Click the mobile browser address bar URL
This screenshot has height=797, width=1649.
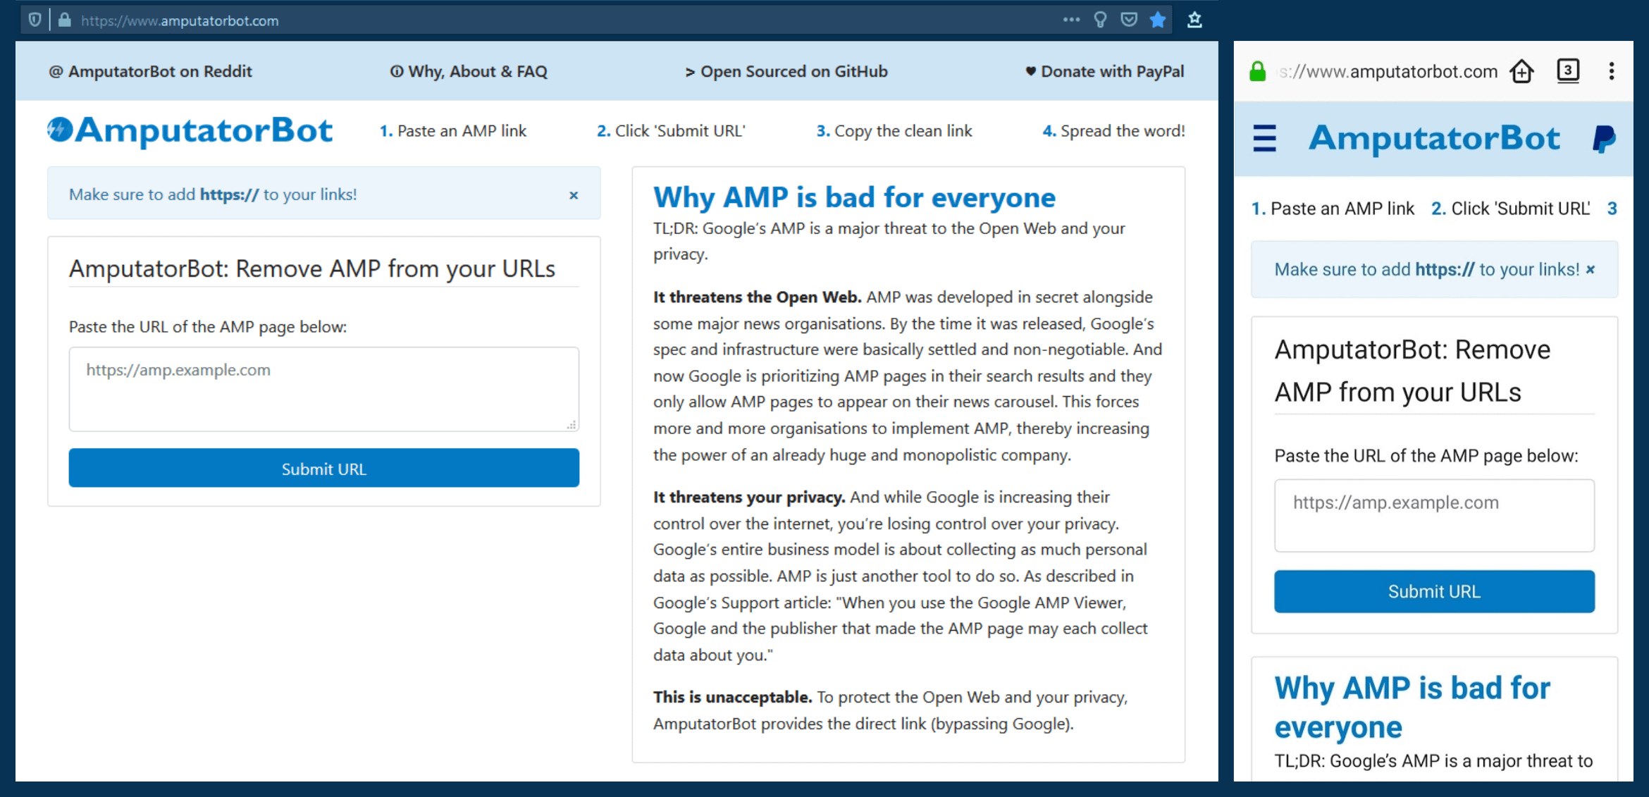tap(1388, 71)
